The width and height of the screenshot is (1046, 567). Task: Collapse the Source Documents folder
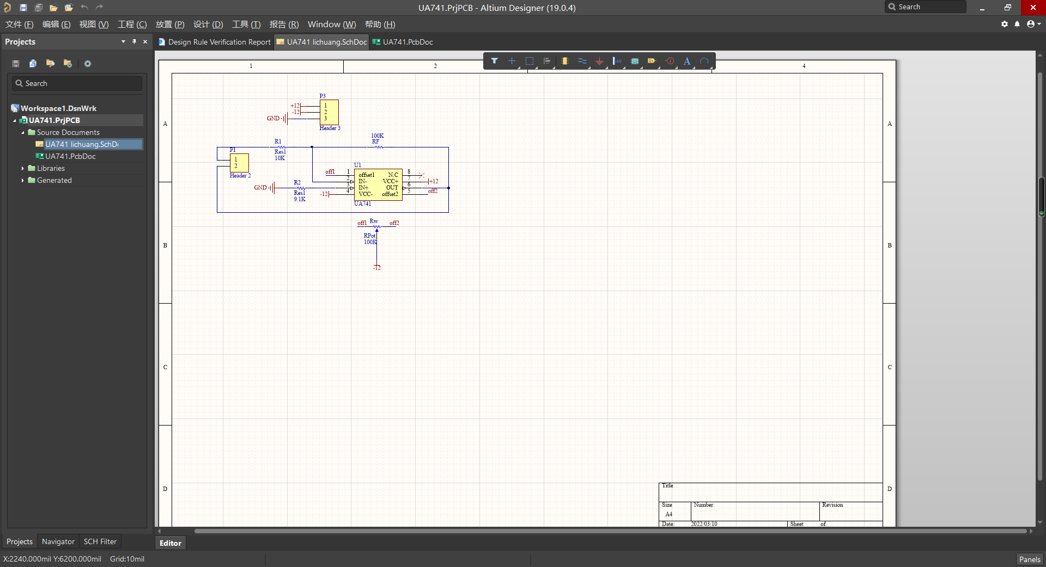pyautogui.click(x=22, y=132)
